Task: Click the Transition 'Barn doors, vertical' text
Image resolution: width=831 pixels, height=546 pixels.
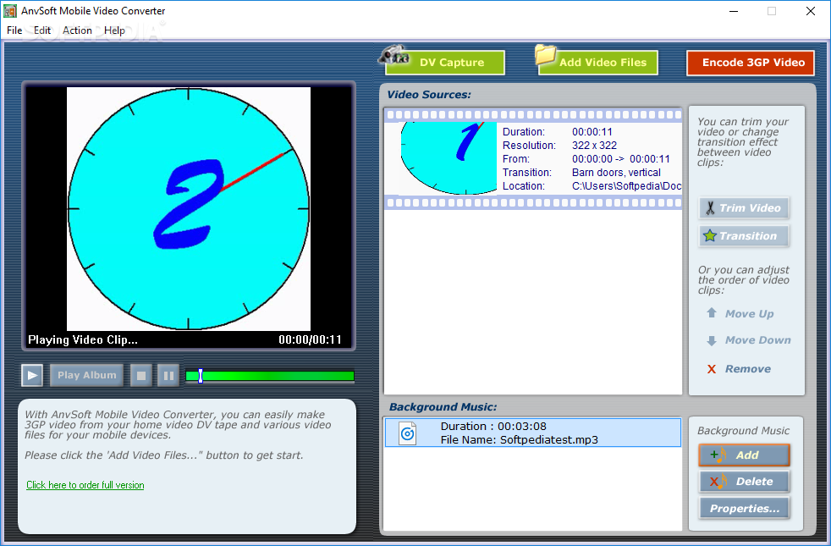Action: [x=616, y=173]
